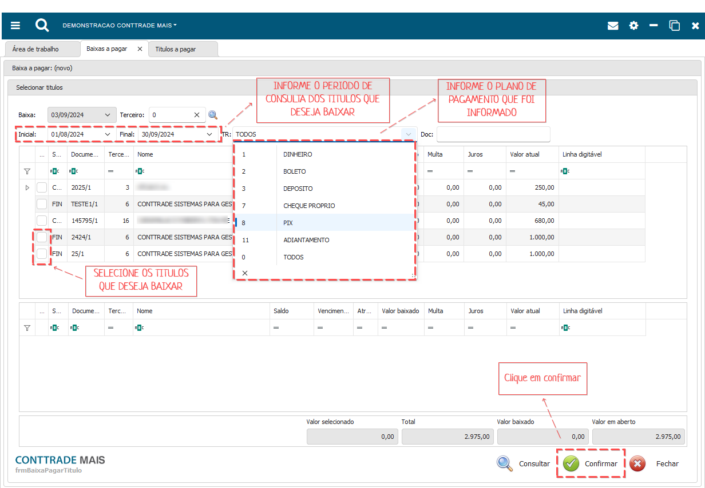
Task: Click Valor baixado filter icon in lower grid
Action: click(385, 328)
